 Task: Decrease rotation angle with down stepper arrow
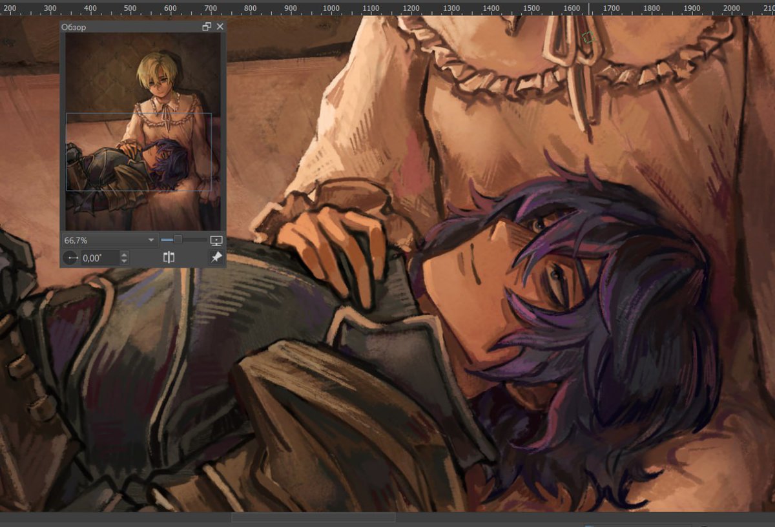coord(125,261)
